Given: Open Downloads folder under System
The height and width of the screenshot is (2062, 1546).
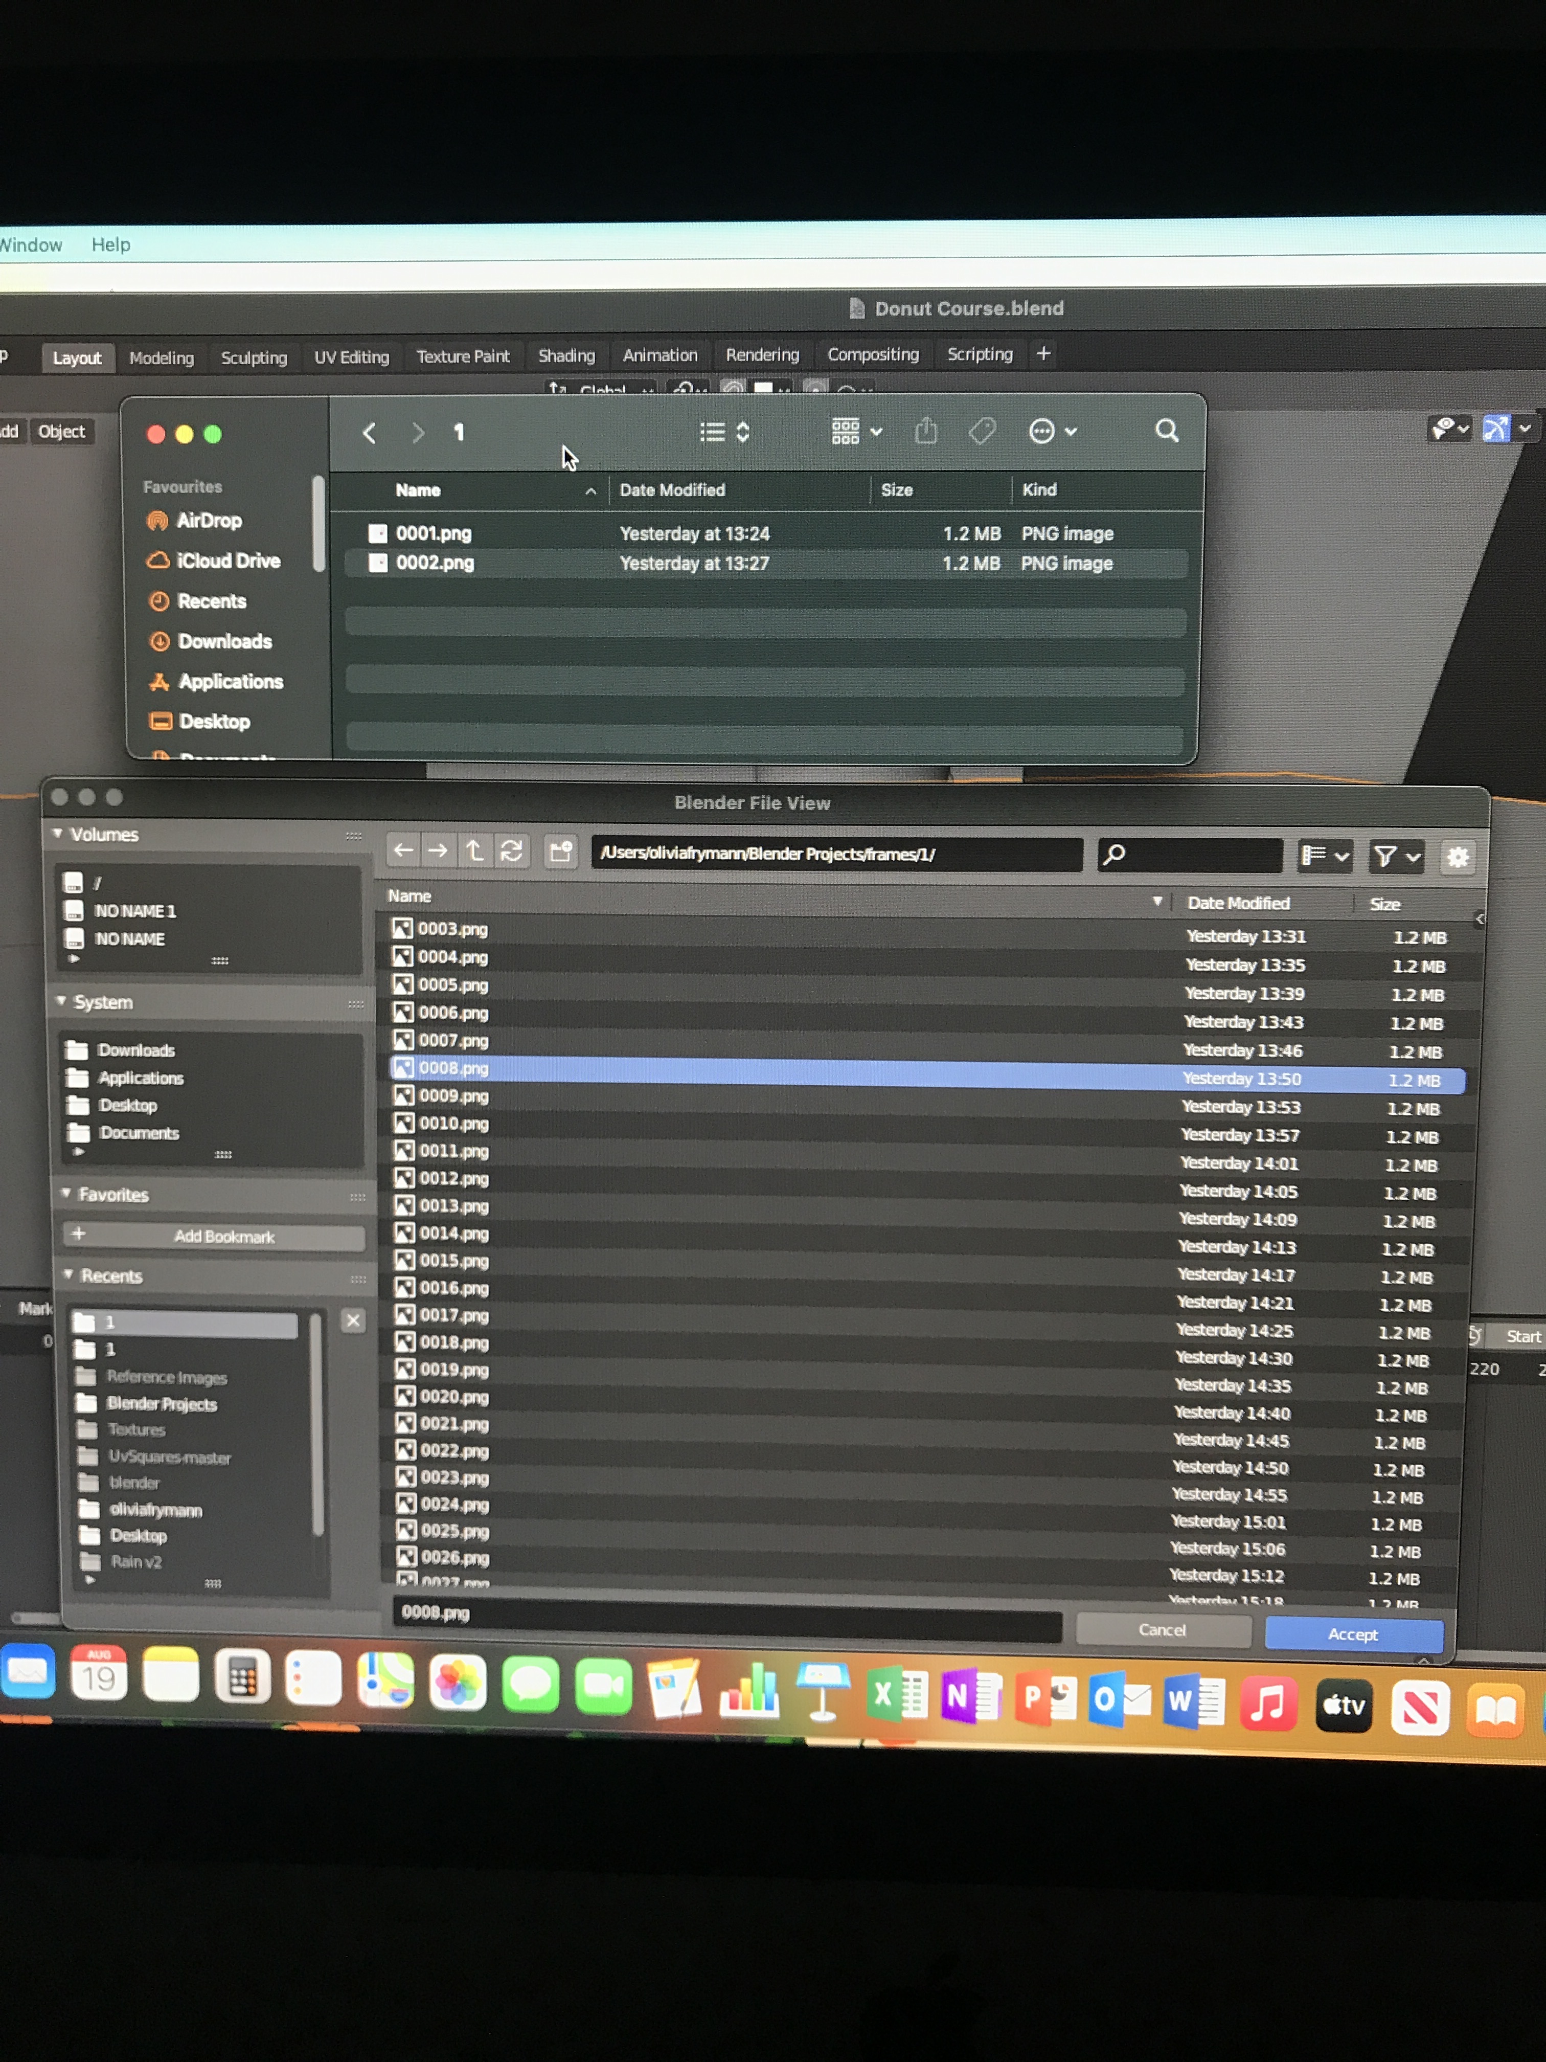Looking at the screenshot, I should (136, 1049).
